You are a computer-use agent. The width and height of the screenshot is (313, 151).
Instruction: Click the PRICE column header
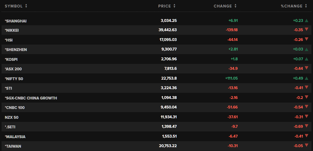[165, 6]
